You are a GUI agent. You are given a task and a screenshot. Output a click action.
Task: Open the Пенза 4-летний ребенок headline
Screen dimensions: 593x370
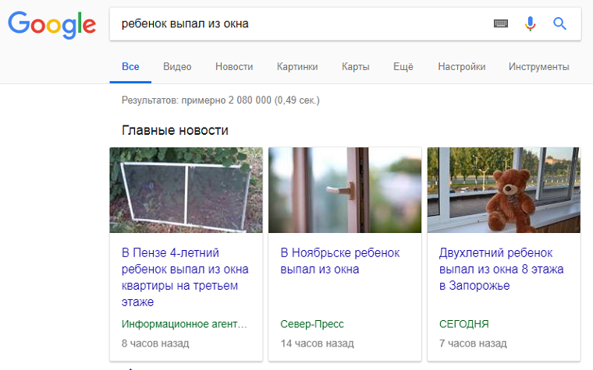[185, 277]
